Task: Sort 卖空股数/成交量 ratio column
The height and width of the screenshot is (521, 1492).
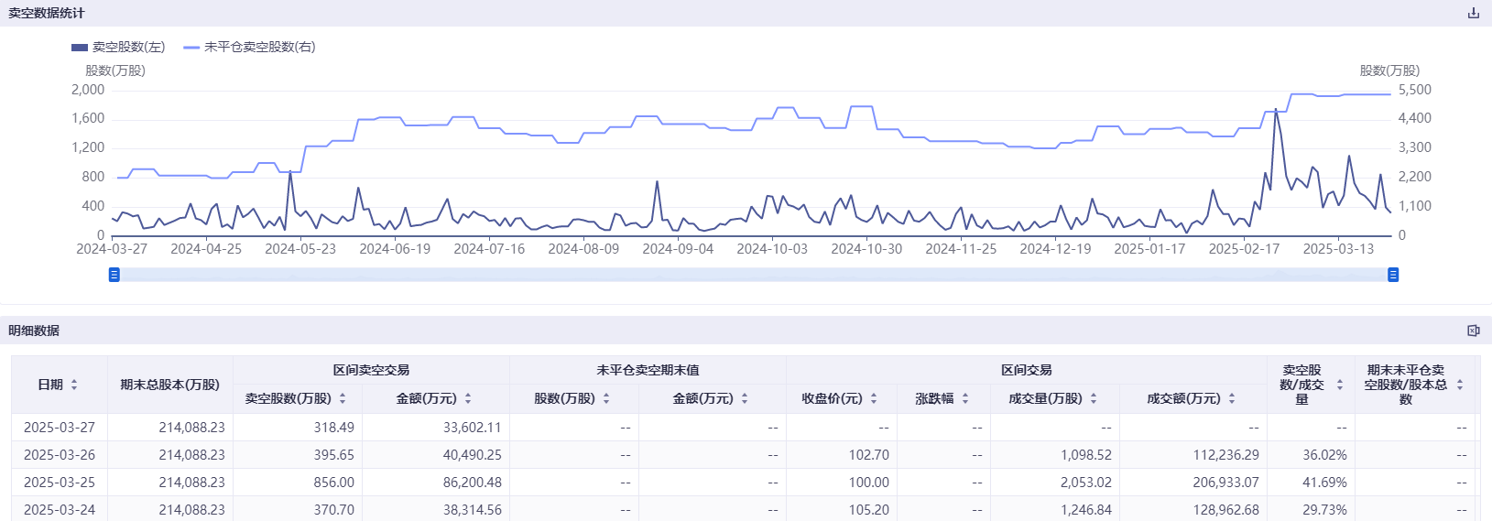Action: pyautogui.click(x=1339, y=385)
